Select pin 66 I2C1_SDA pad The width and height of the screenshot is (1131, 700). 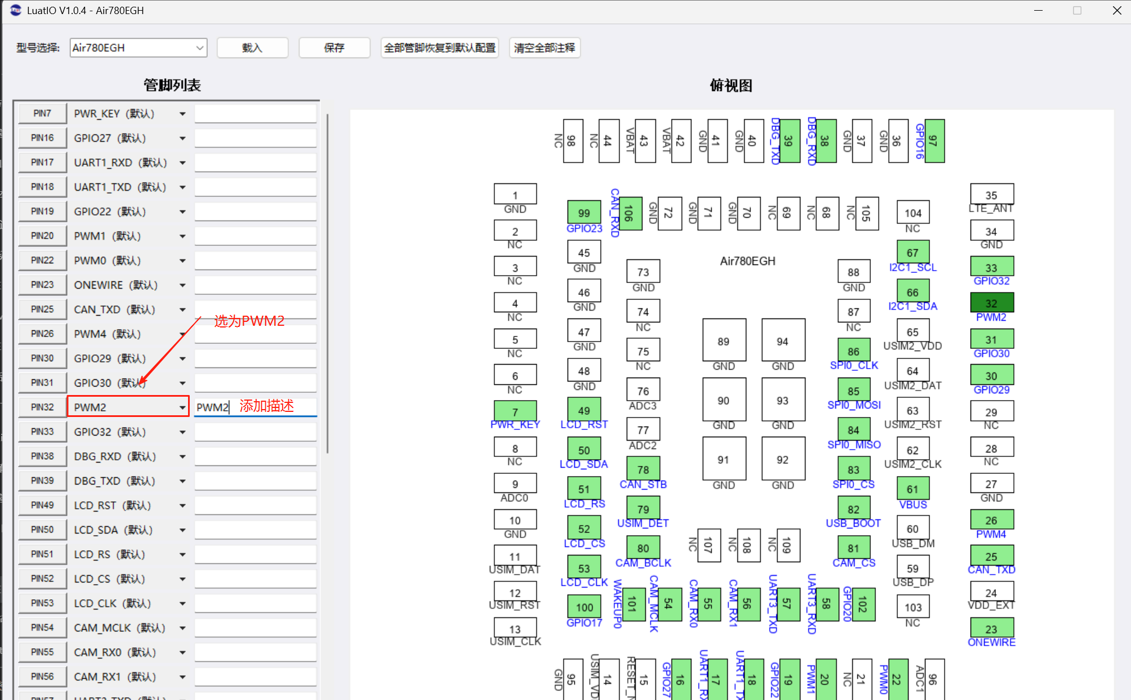pos(913,291)
